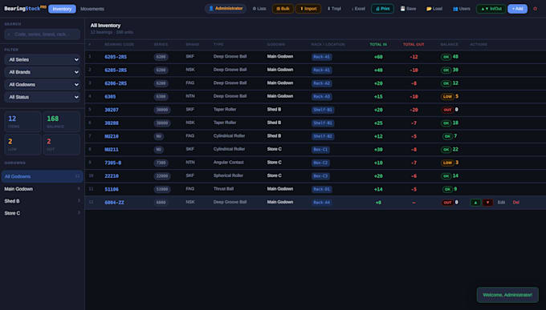Click the Total Out column header
Image resolution: width=546 pixels, height=310 pixels.
click(414, 45)
